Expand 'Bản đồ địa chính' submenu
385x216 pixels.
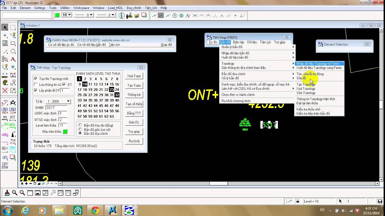(x=257, y=74)
